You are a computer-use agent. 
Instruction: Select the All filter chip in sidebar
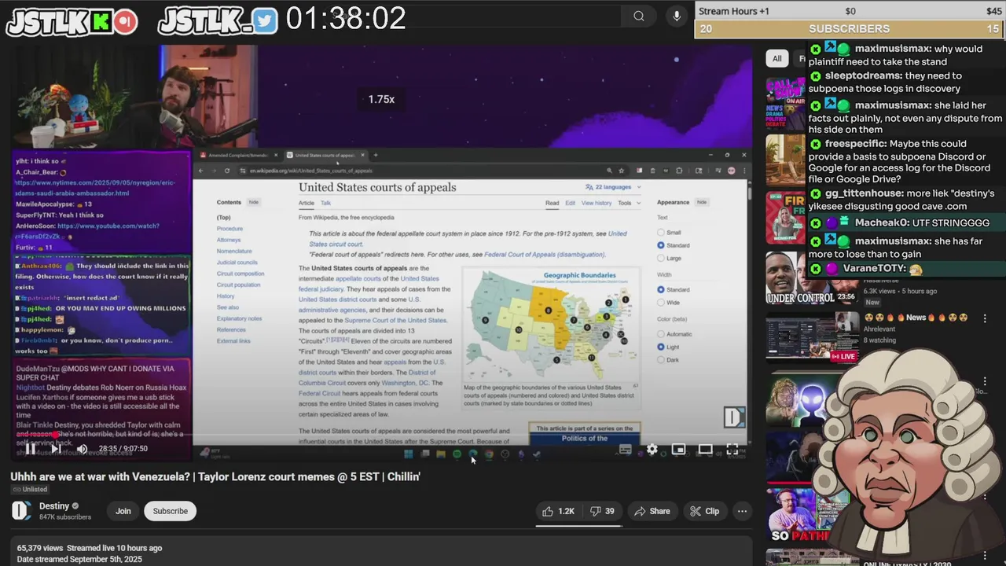pos(777,58)
